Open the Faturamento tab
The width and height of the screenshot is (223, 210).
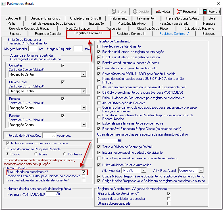click(x=119, y=18)
